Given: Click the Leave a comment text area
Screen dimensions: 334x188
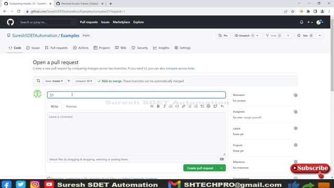Looking at the screenshot, I should coord(136,134).
